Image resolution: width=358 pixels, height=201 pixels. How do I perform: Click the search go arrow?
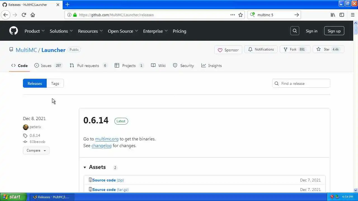tap(297, 15)
